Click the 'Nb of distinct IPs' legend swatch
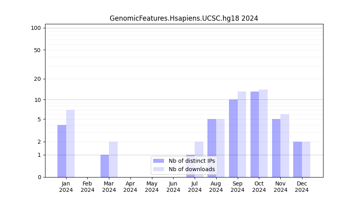The height and width of the screenshot is (199, 359). (158, 161)
